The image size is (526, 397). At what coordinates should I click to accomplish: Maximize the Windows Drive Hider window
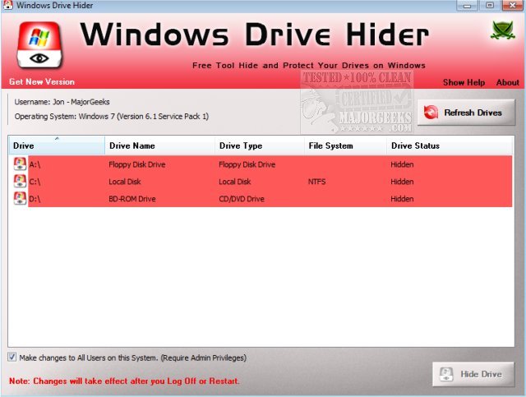[x=489, y=5]
